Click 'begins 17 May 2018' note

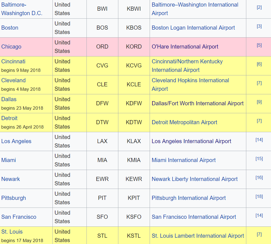[x=22, y=240]
